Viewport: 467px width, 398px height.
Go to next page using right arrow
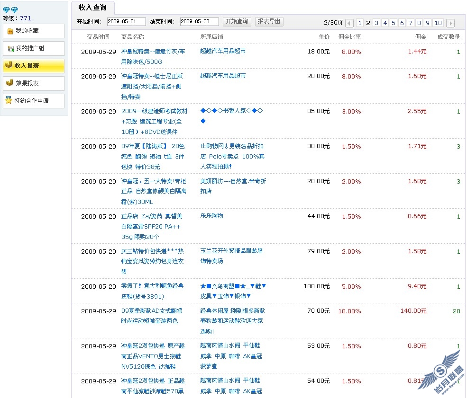tap(450, 23)
